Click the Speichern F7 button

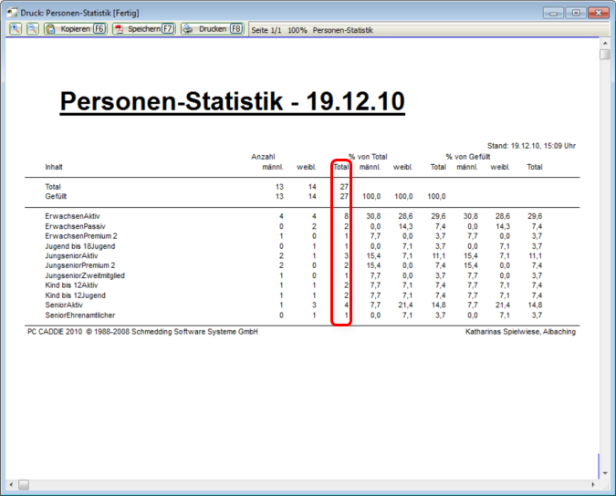click(x=144, y=28)
